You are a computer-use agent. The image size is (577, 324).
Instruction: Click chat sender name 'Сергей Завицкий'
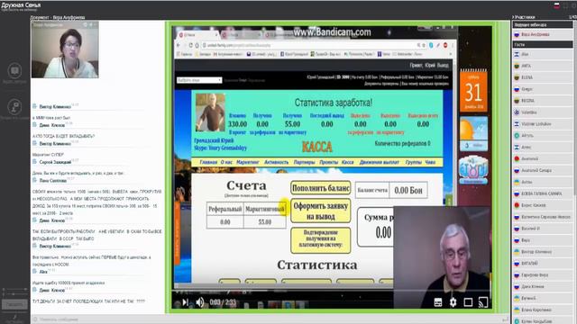(x=55, y=162)
